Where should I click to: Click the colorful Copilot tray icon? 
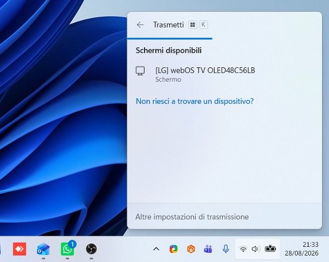coord(174,249)
